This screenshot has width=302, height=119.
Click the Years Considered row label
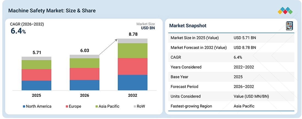point(186,67)
